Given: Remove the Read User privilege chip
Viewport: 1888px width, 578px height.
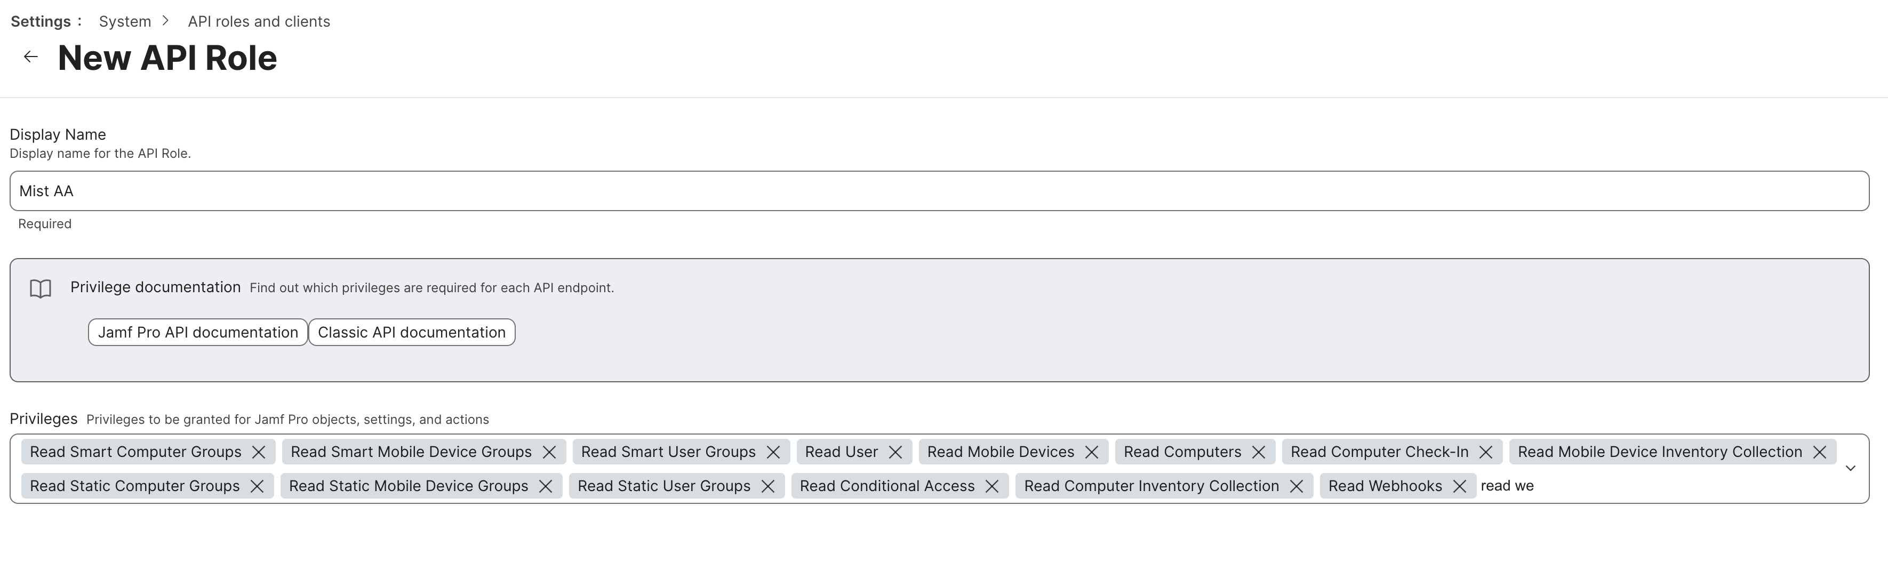Looking at the screenshot, I should click(x=895, y=452).
